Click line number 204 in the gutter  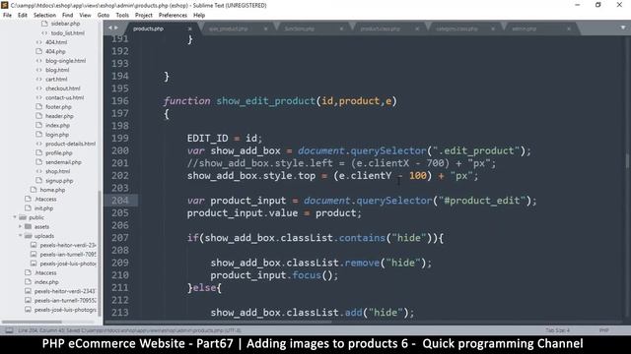120,201
